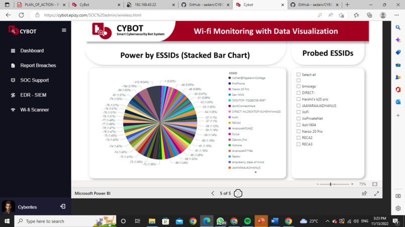Select dontConnectHere legend entry

(242, 106)
